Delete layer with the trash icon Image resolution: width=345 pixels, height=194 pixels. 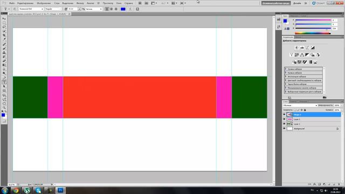tap(339, 184)
